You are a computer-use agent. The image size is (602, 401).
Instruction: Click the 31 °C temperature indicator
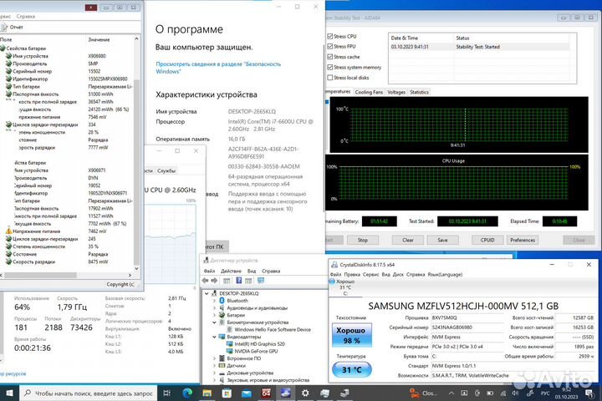[x=351, y=369]
